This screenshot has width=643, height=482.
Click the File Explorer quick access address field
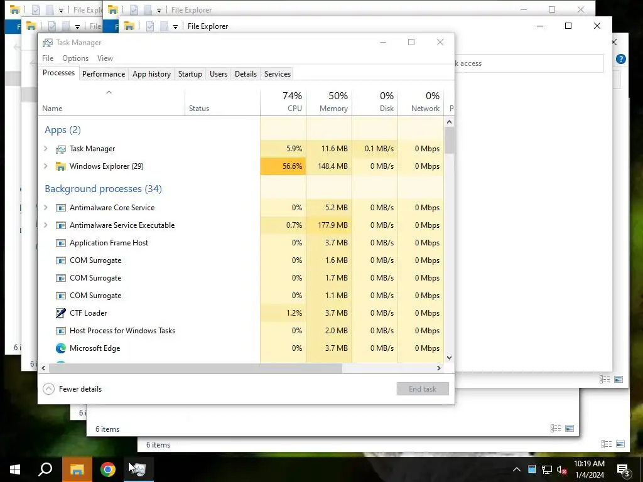[529, 63]
